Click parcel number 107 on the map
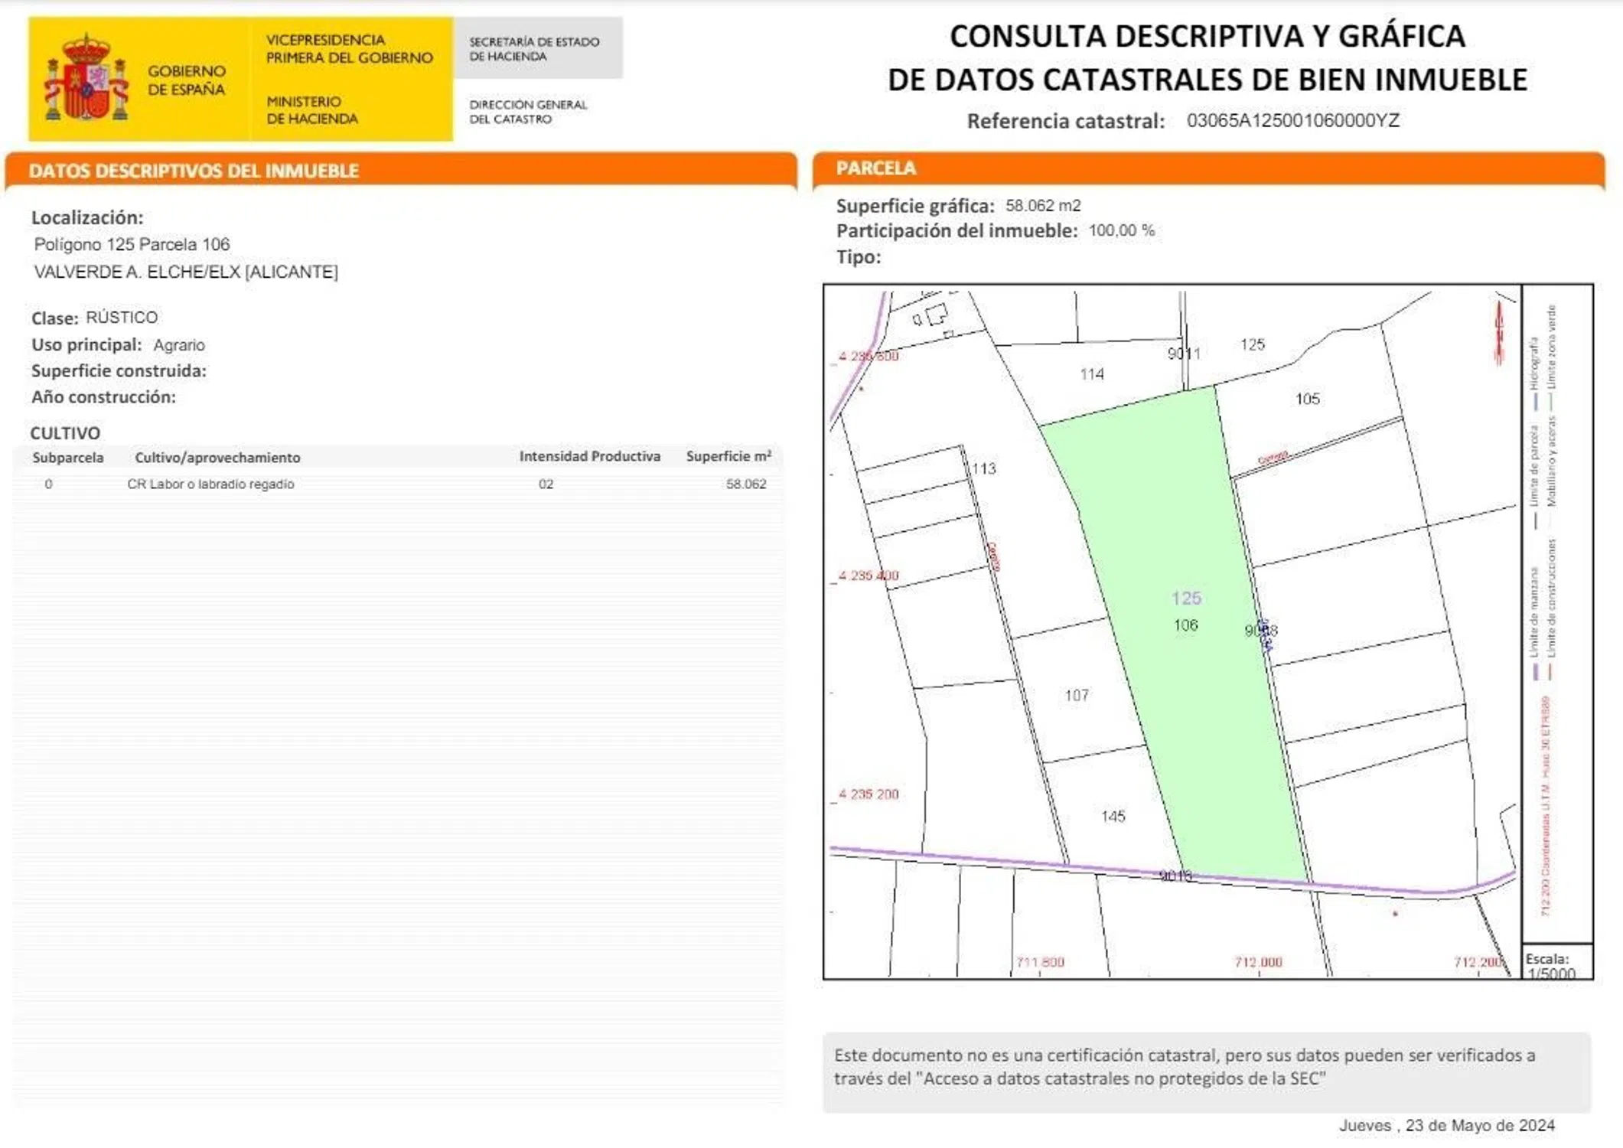Viewport: 1623px width, 1148px height. [x=1076, y=695]
